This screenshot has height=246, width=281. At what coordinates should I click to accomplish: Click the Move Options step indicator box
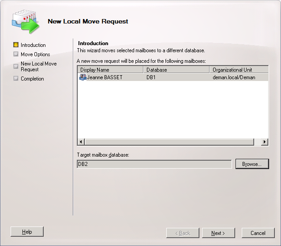tap(16, 54)
